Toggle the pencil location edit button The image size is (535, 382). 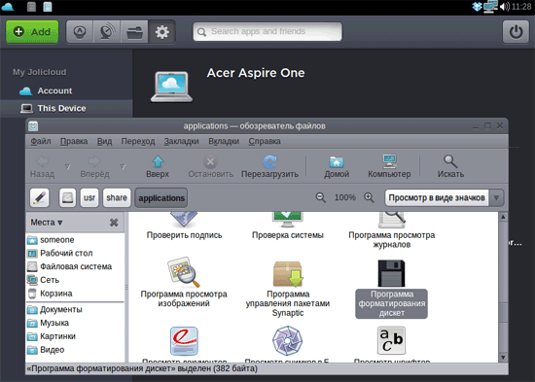click(40, 198)
